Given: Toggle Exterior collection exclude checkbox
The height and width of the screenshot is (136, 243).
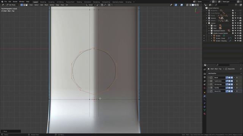Looking at the screenshot, I should pyautogui.click(x=233, y=18).
